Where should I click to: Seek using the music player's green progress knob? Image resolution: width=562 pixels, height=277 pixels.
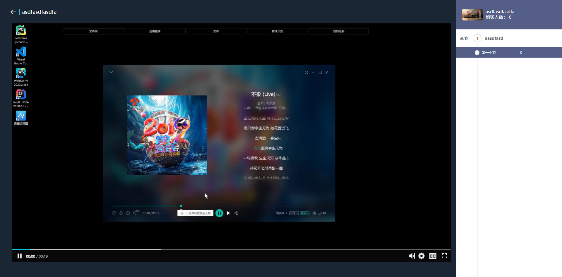pyautogui.click(x=181, y=206)
